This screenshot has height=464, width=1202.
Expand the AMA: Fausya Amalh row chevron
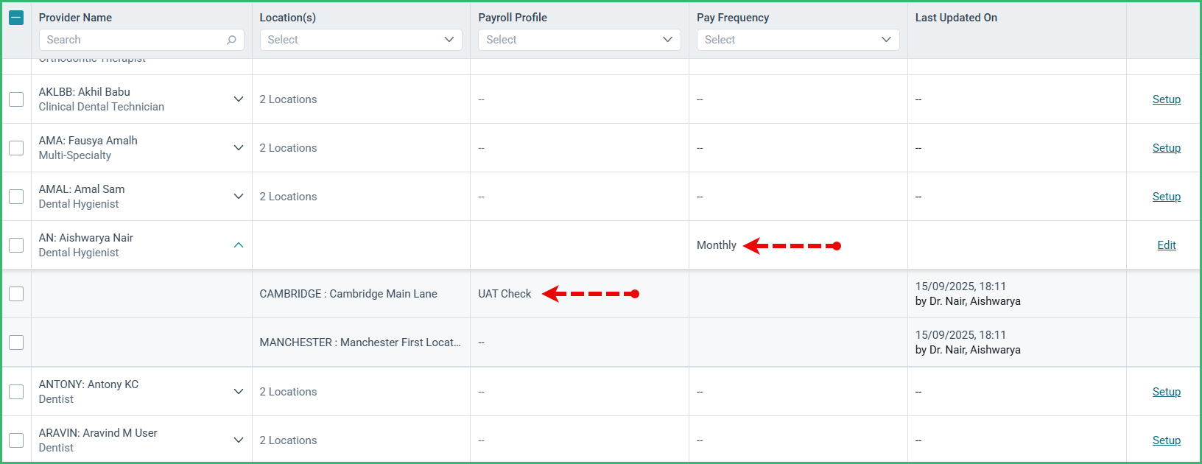239,148
